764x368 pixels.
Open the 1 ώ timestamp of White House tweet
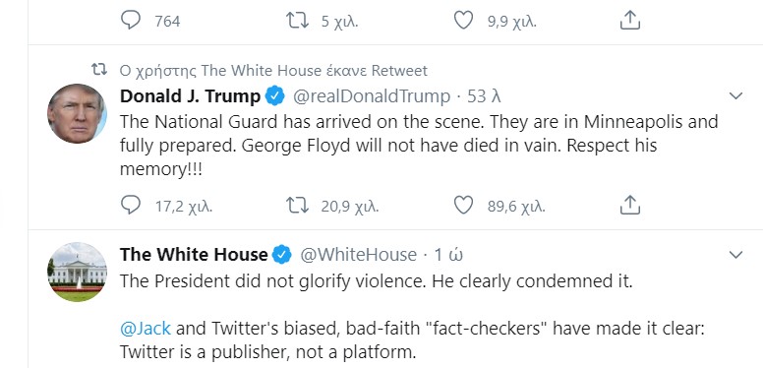(x=448, y=255)
